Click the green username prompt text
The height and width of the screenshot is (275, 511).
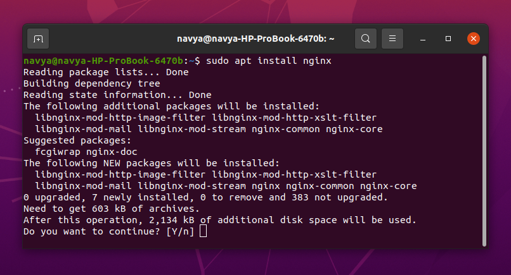[103, 61]
